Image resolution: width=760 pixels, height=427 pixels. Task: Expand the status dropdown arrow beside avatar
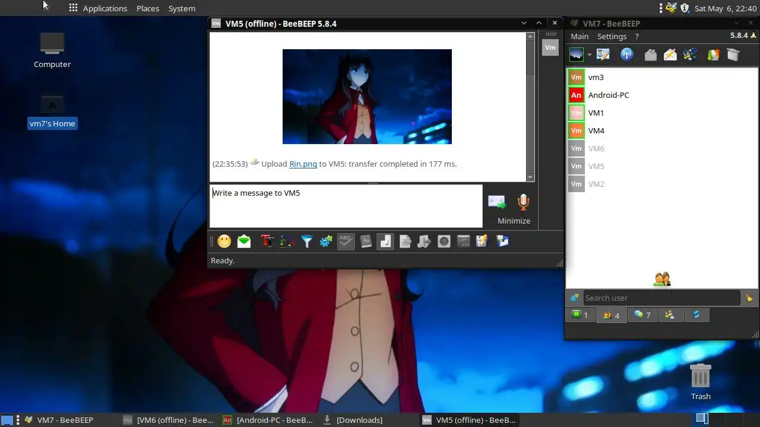590,55
